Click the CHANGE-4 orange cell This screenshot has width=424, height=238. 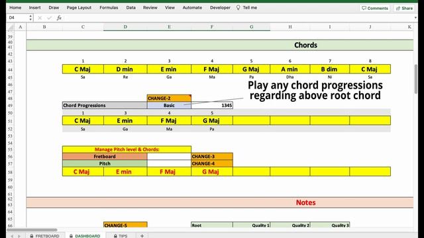(212, 163)
